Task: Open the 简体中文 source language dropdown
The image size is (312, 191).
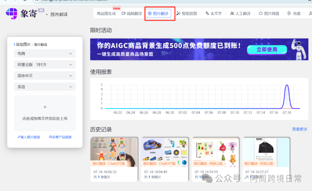Action: (45, 76)
